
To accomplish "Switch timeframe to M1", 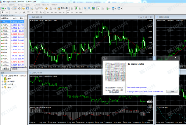I will click(48, 12).
